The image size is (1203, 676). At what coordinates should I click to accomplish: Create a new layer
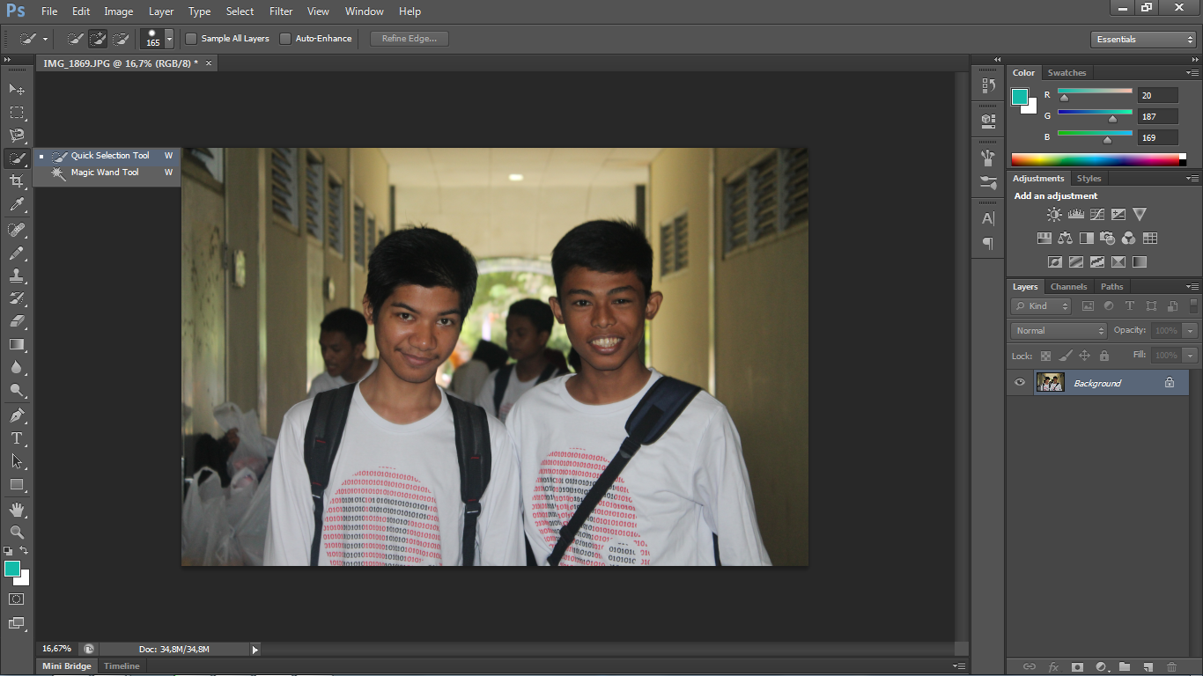[1148, 668]
